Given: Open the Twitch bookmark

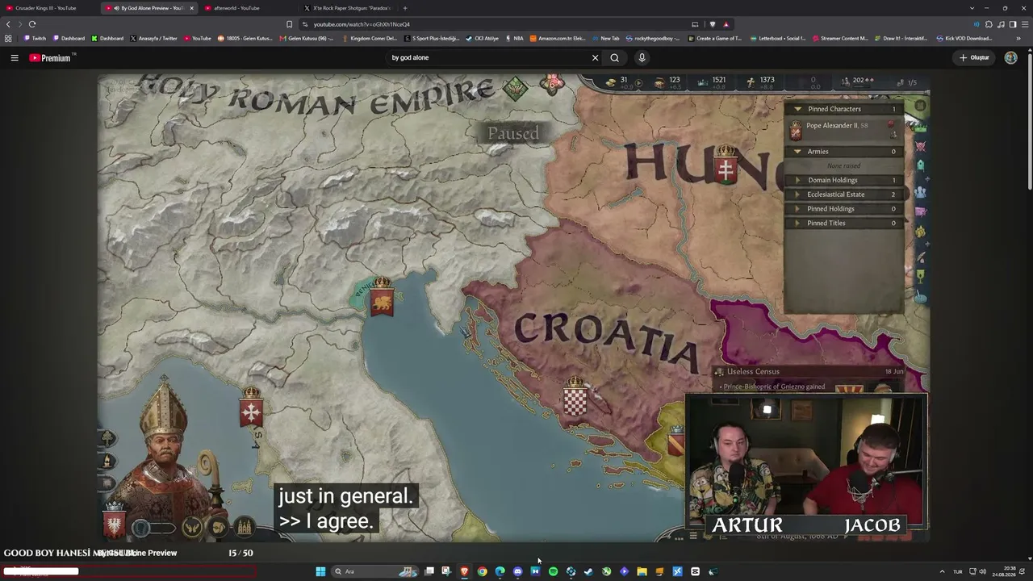Looking at the screenshot, I should tap(35, 39).
